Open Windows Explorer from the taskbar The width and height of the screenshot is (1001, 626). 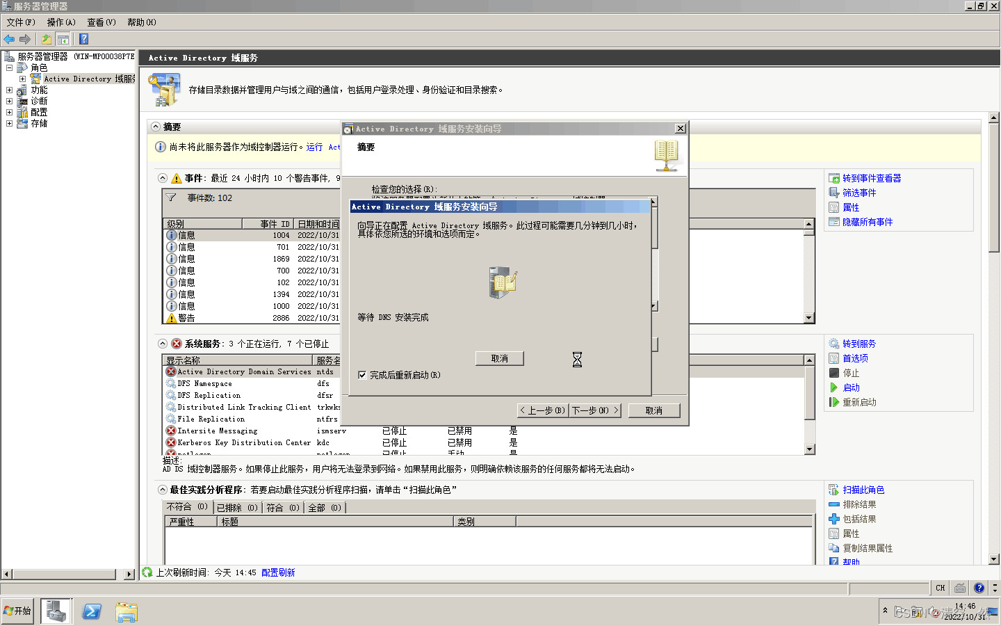click(x=127, y=611)
